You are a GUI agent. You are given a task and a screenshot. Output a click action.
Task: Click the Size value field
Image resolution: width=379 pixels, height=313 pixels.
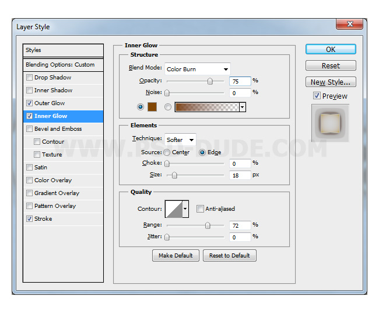click(240, 175)
